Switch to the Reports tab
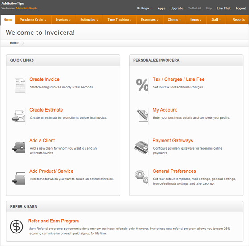 (x=238, y=20)
